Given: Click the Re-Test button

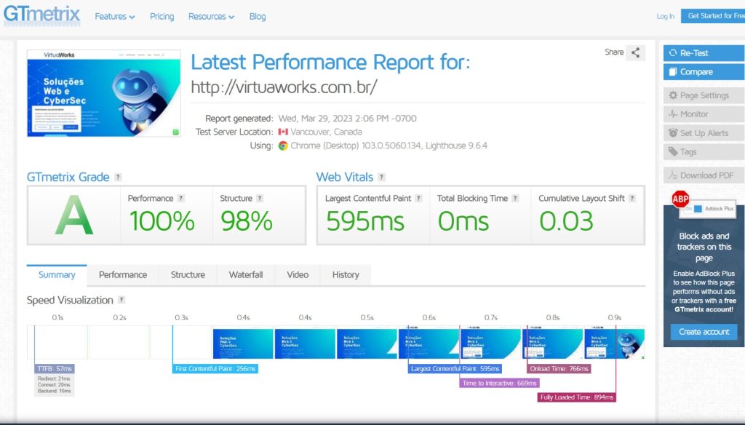Looking at the screenshot, I should tap(704, 53).
